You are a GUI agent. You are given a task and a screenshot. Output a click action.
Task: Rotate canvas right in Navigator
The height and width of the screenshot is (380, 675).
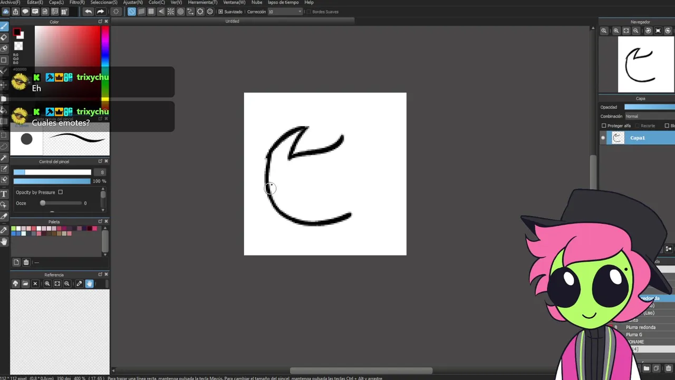pos(669,31)
